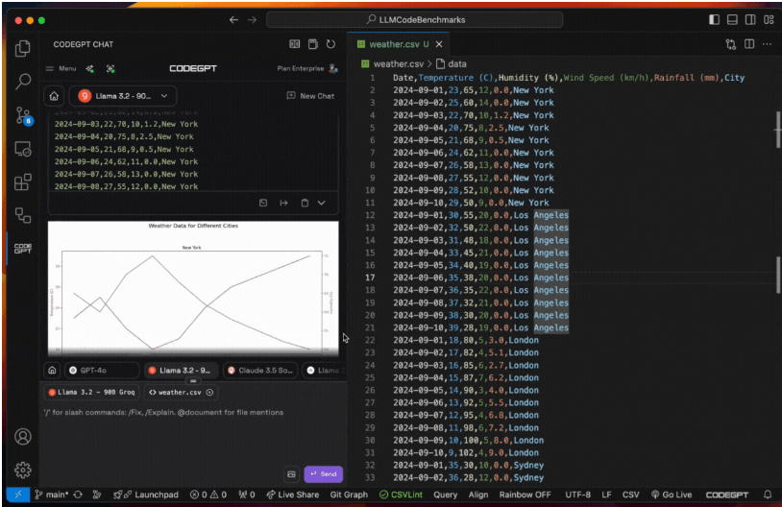Start a New Chat

(310, 96)
